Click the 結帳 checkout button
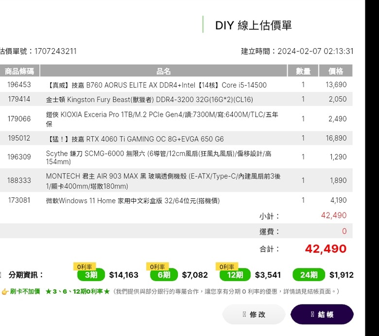This screenshot has width=379, height=336. pyautogui.click(x=322, y=314)
